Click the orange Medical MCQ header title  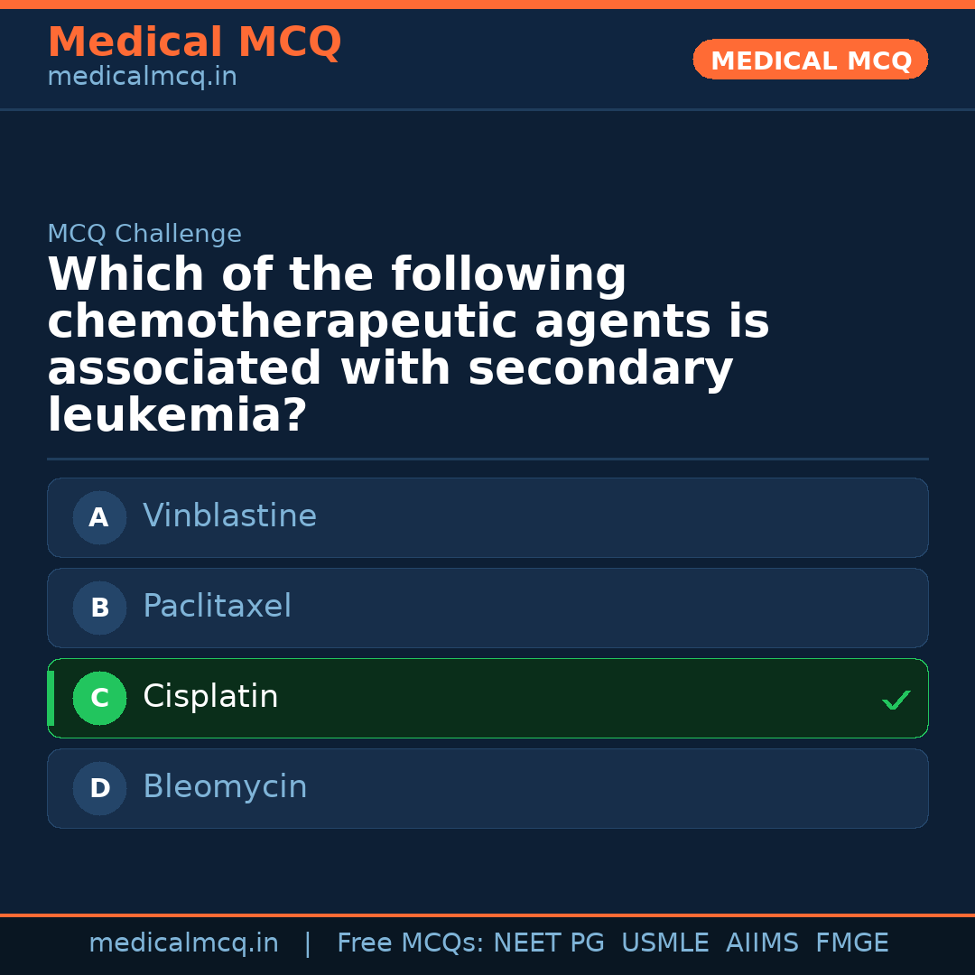point(194,42)
